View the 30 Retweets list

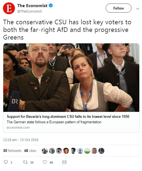(x=12, y=151)
